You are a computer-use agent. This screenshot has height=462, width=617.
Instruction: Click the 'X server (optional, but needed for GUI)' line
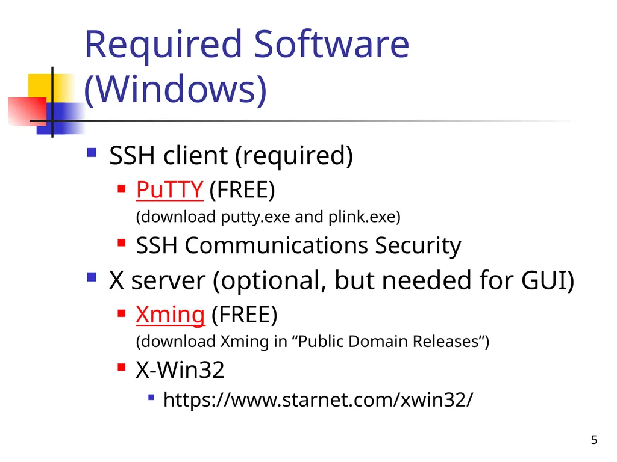(342, 280)
